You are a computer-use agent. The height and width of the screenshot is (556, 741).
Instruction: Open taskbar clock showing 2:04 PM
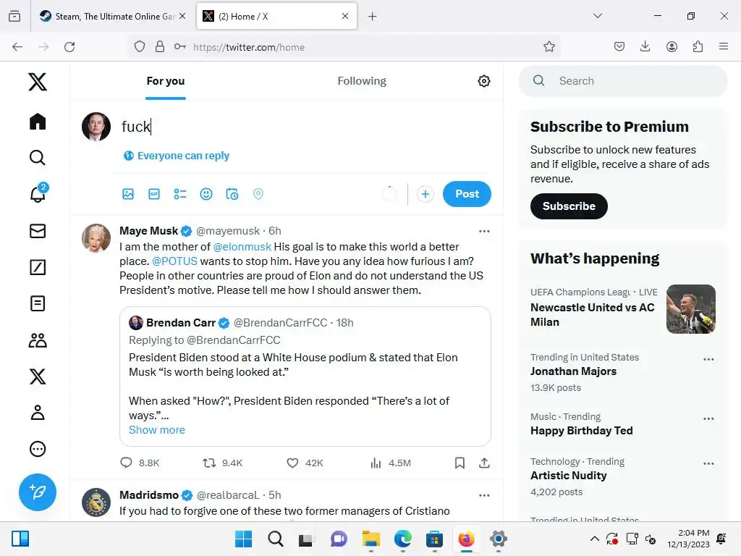(689, 539)
